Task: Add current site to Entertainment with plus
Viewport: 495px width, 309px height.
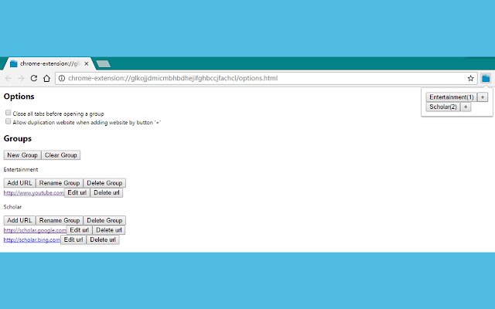Action: coord(483,97)
